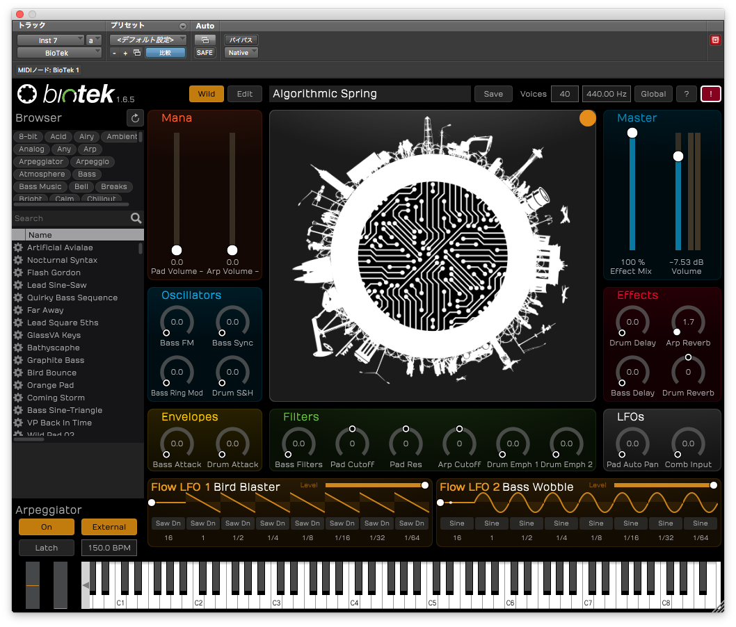Click the Pad Volume slider handle
The image size is (736, 627).
(177, 250)
